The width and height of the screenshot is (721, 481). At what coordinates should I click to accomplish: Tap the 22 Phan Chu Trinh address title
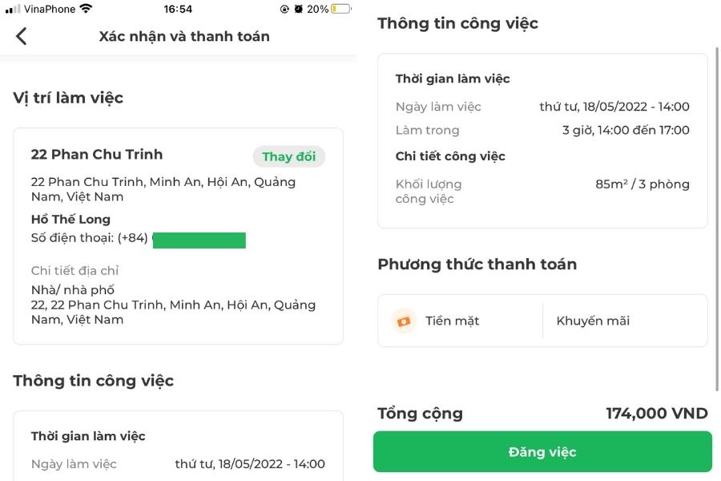point(97,155)
